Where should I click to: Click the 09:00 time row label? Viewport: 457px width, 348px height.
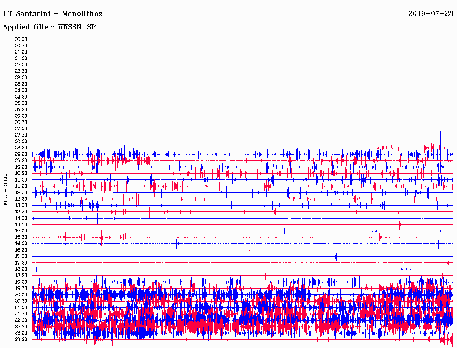click(21, 154)
